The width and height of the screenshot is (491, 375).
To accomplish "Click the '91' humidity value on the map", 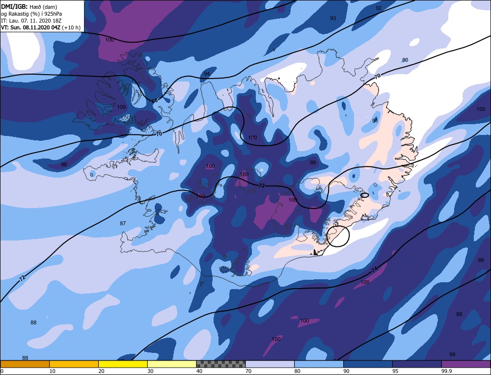I will point(375,121).
